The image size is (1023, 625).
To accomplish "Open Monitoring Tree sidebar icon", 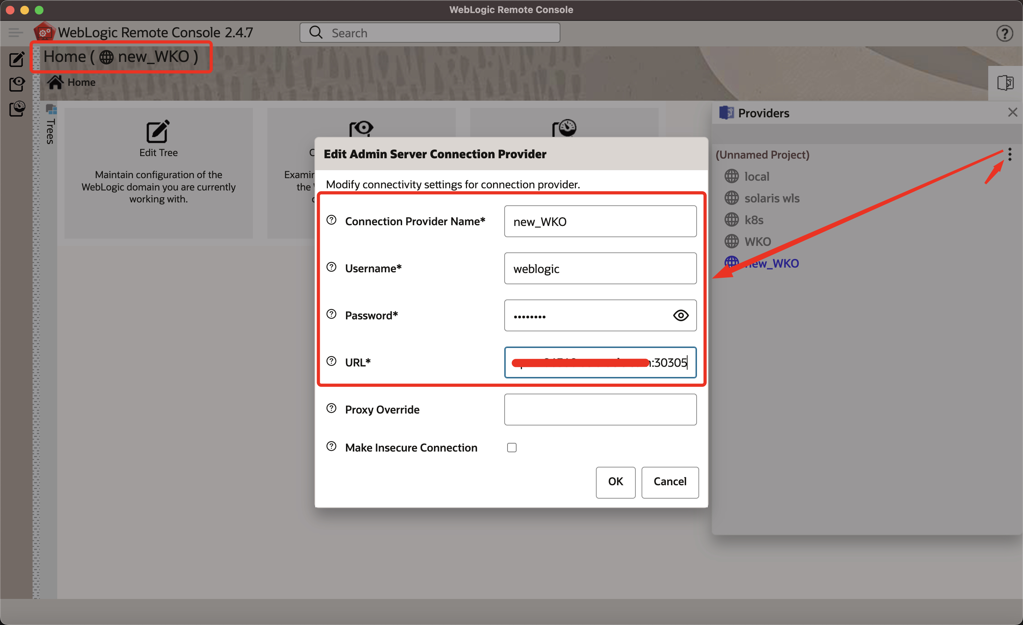I will [x=17, y=109].
